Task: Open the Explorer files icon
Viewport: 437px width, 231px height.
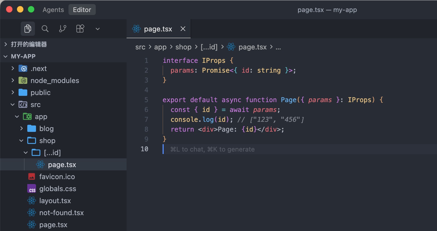Action: coord(28,29)
